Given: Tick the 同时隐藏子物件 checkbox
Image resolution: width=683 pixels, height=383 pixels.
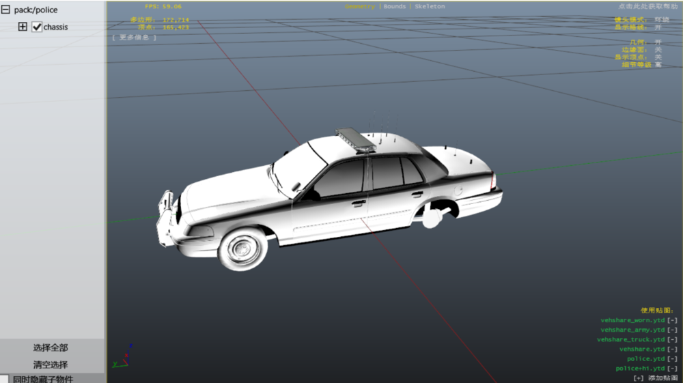Looking at the screenshot, I should click(x=4, y=379).
